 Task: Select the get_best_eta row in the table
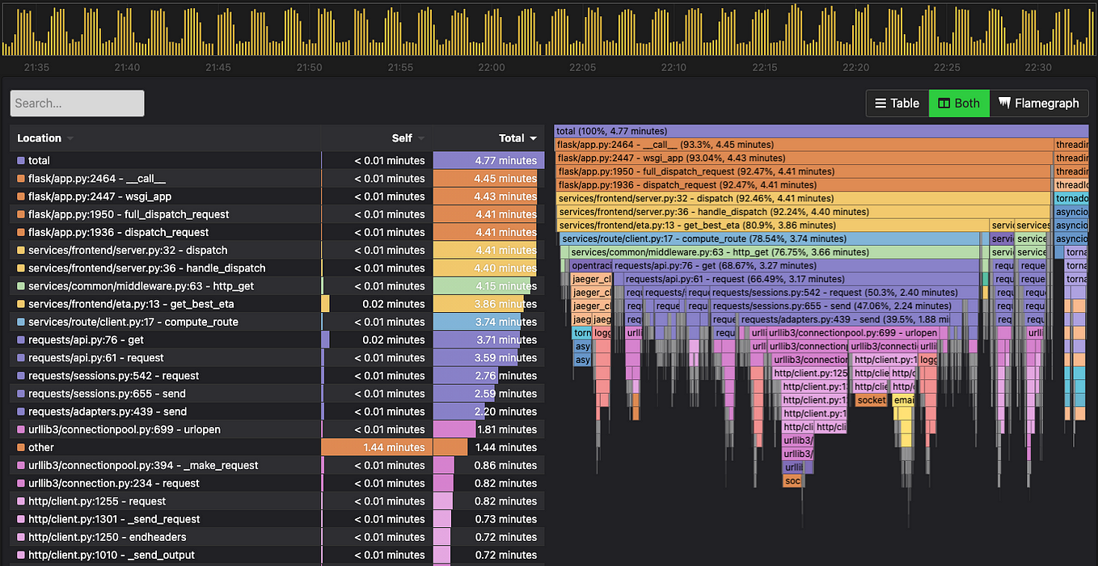coord(162,303)
